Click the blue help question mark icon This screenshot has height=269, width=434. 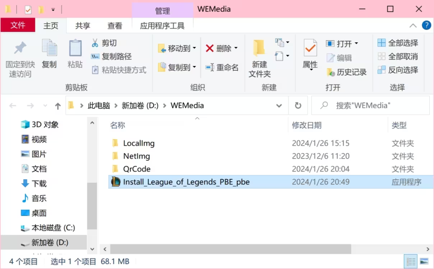(x=426, y=25)
